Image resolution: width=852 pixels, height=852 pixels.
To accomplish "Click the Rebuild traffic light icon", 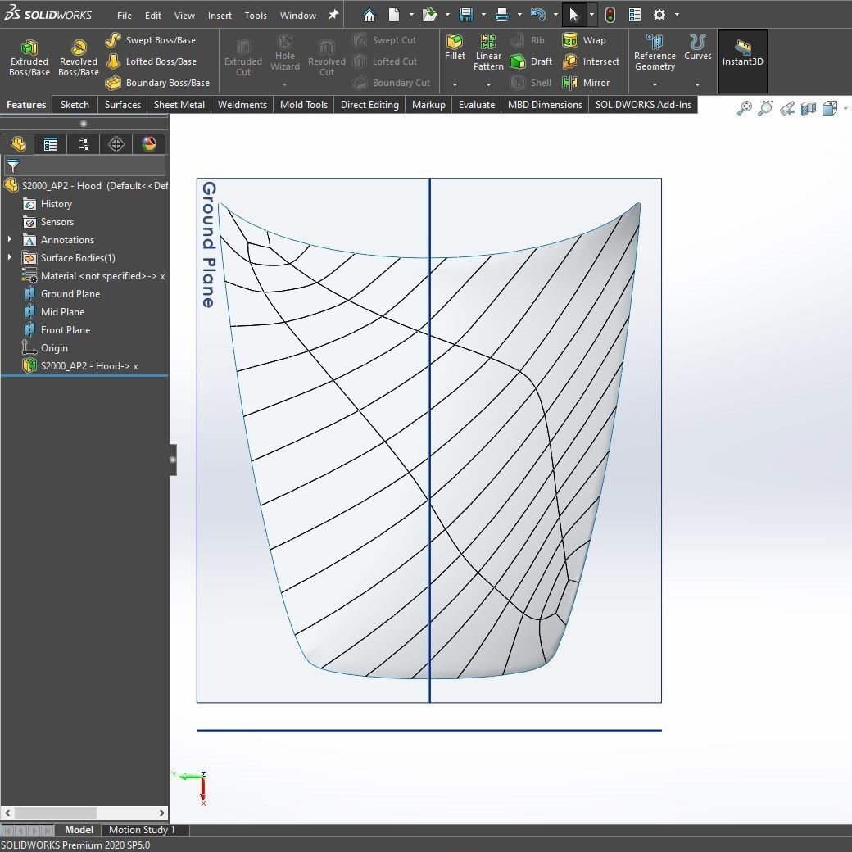I will 610,15.
